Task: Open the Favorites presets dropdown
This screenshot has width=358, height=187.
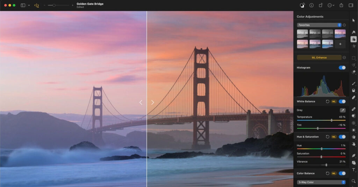Action: 319,25
